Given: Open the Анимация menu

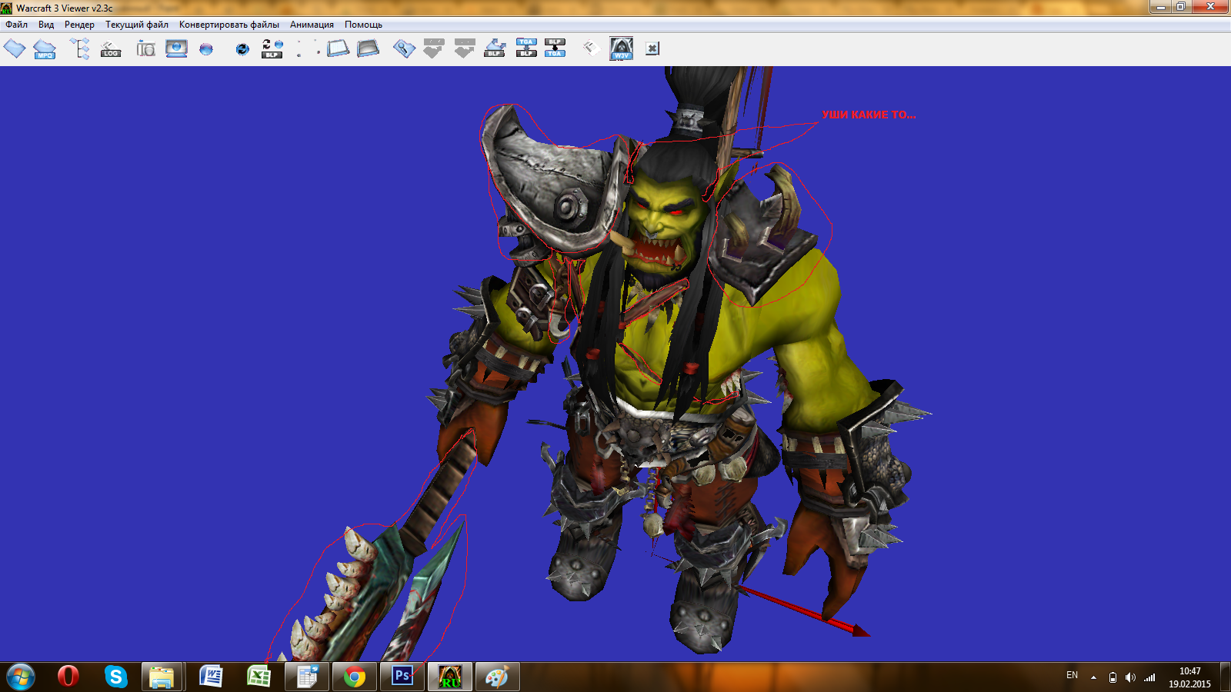Looking at the screenshot, I should pyautogui.click(x=312, y=25).
